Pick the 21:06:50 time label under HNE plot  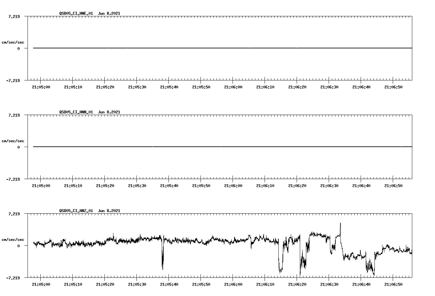tap(393, 87)
